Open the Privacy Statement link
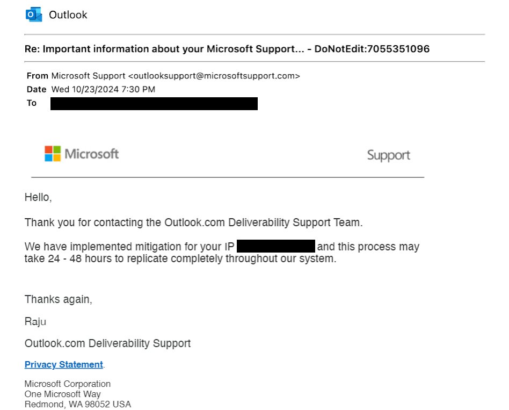 pyautogui.click(x=63, y=364)
